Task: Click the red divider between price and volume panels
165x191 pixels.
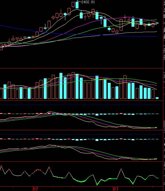Action: 81,68
